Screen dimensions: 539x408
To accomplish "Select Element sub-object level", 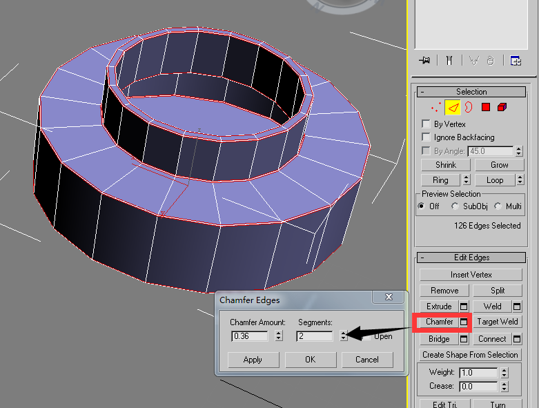I will coord(502,107).
